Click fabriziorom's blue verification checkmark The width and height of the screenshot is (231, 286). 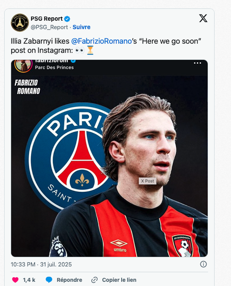tap(74, 61)
